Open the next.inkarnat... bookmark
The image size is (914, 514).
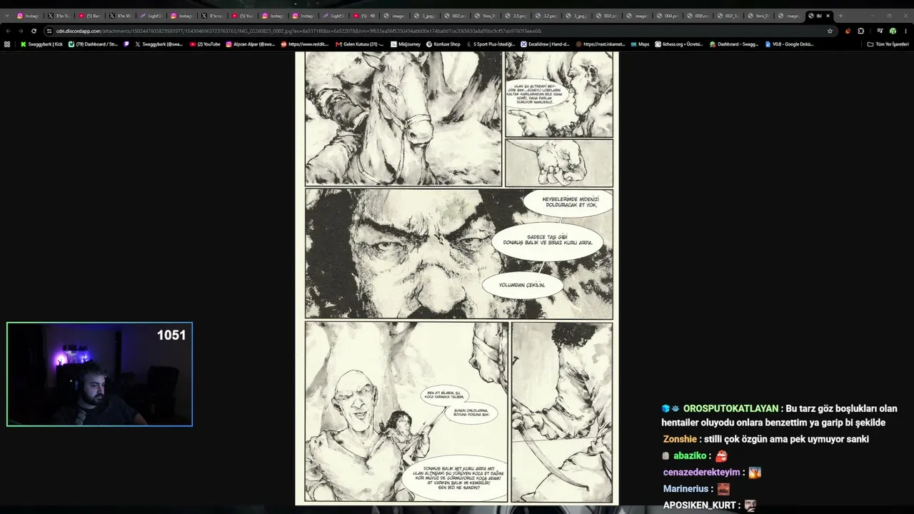pyautogui.click(x=601, y=44)
